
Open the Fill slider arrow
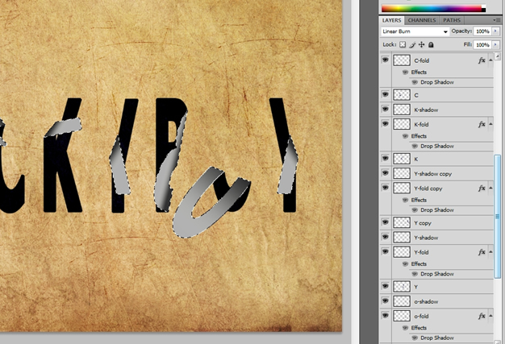point(495,44)
